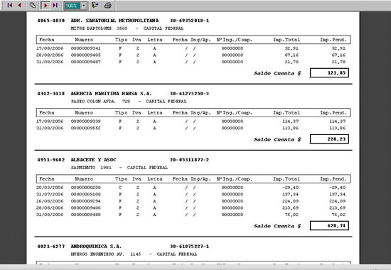
Task: Click the 100% zoom value field
Action: pos(73,6)
